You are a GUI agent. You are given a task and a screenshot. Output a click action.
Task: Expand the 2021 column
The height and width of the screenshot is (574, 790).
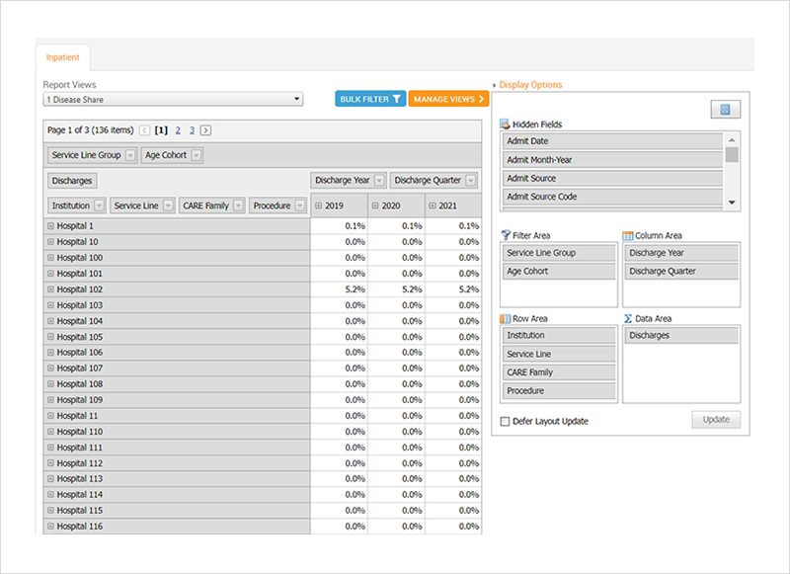433,205
